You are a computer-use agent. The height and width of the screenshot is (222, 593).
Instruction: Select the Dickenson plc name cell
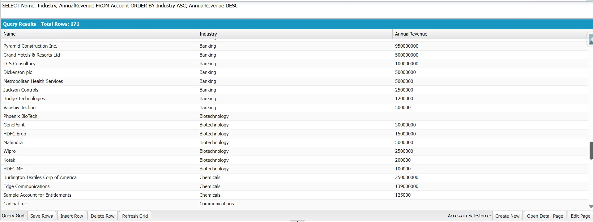coord(99,72)
